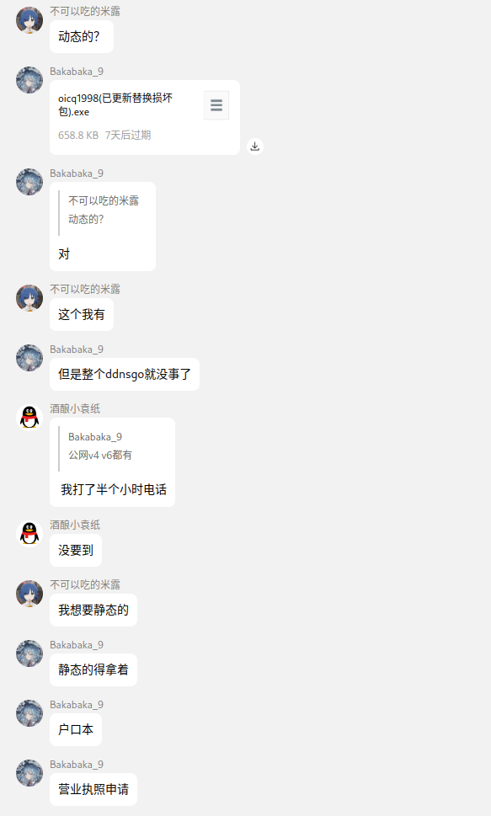Select the '但是整个ddnsgo就没事了' message bubble

pyautogui.click(x=125, y=374)
